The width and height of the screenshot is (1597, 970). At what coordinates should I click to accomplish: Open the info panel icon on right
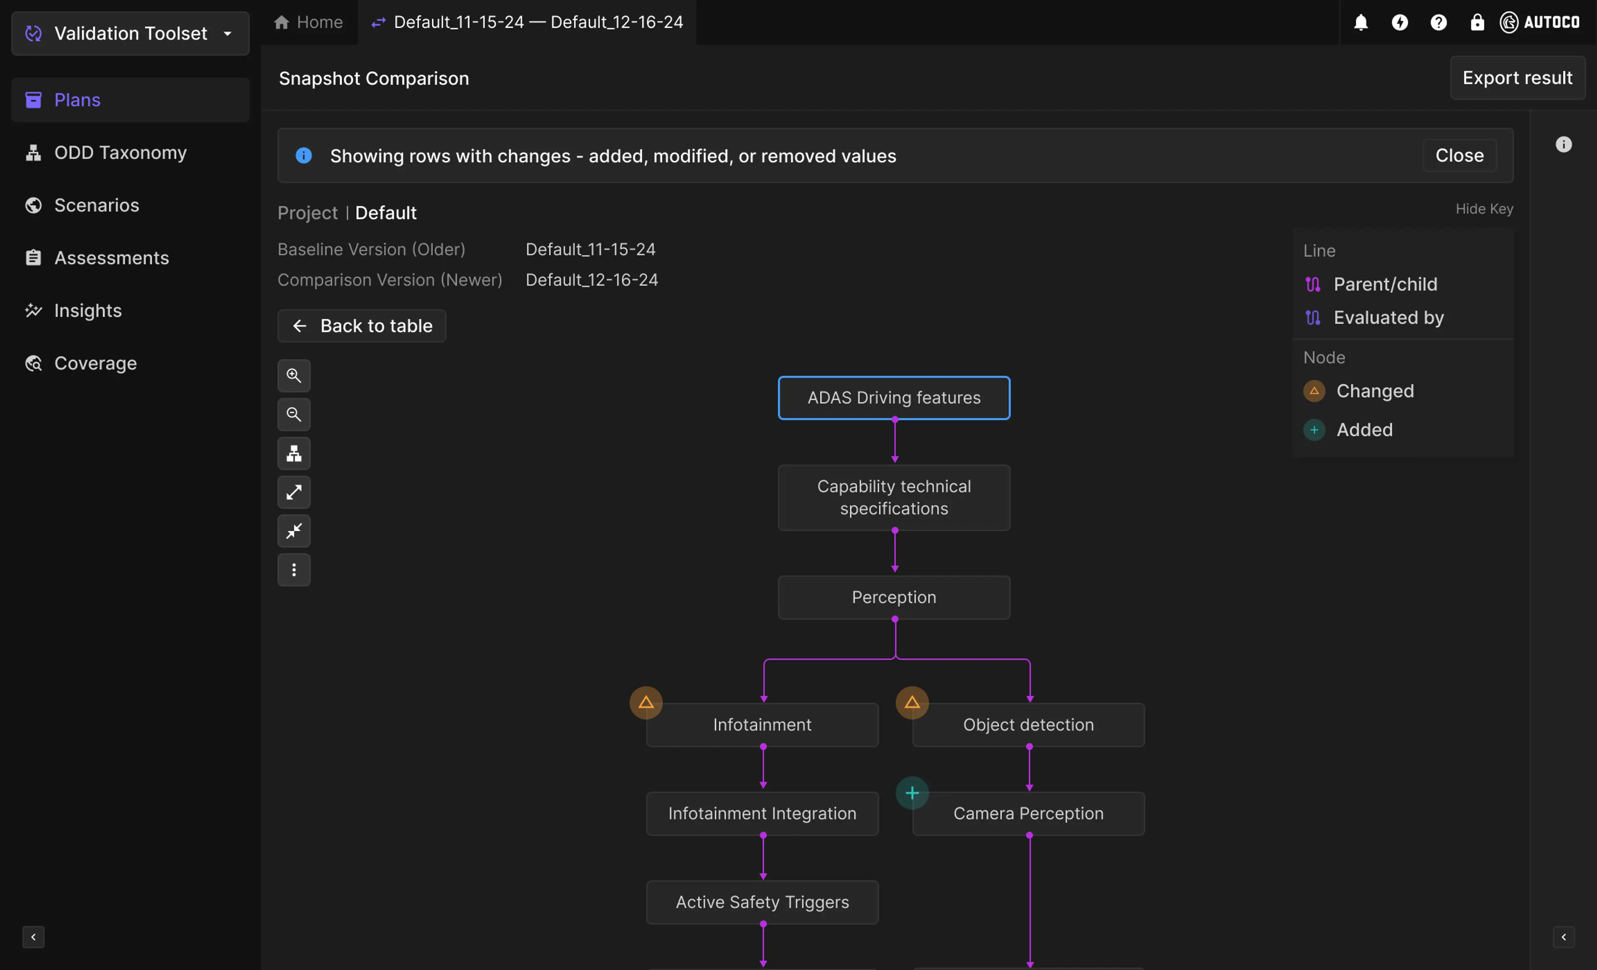point(1563,144)
